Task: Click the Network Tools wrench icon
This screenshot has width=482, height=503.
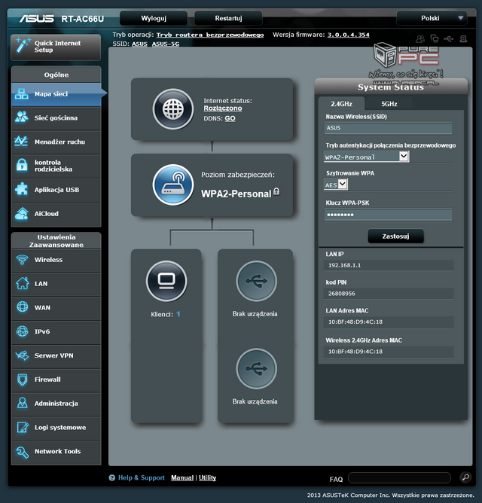Action: point(22,452)
